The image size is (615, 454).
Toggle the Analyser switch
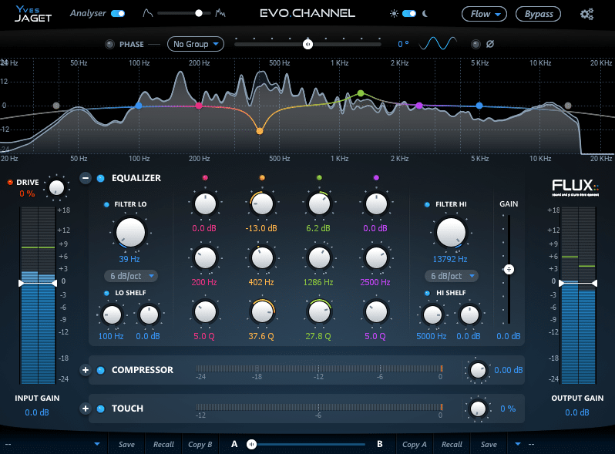click(x=118, y=14)
